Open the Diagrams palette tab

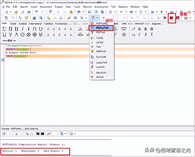click(x=156, y=24)
